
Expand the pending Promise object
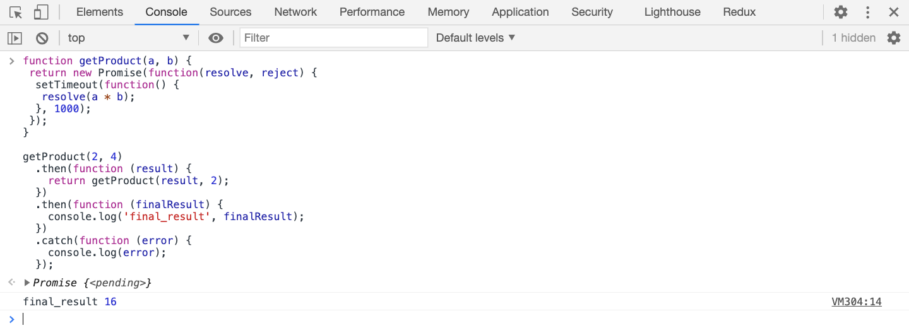point(27,283)
